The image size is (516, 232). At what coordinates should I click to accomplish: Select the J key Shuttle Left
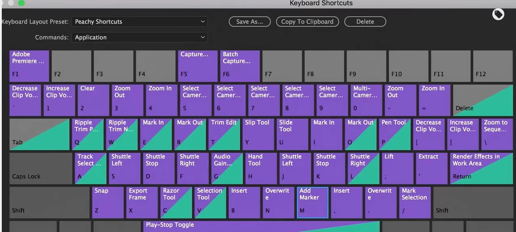pos(295,169)
